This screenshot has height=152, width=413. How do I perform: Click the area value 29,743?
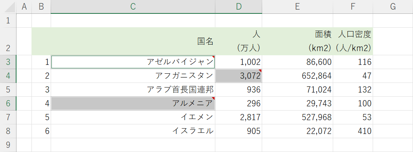click(x=297, y=104)
